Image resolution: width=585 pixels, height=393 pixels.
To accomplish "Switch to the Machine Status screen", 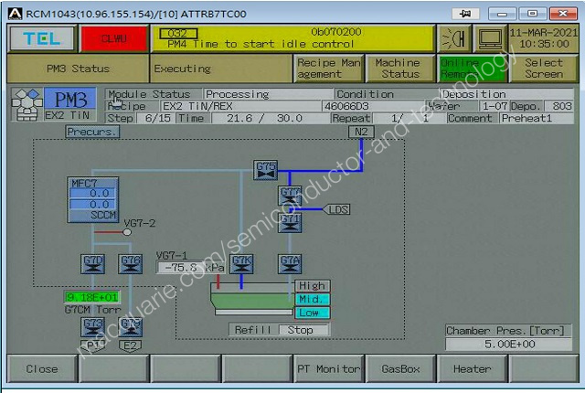I will click(x=399, y=69).
